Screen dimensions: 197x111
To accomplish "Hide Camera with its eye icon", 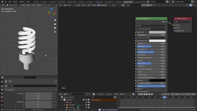I will click(x=86, y=107).
